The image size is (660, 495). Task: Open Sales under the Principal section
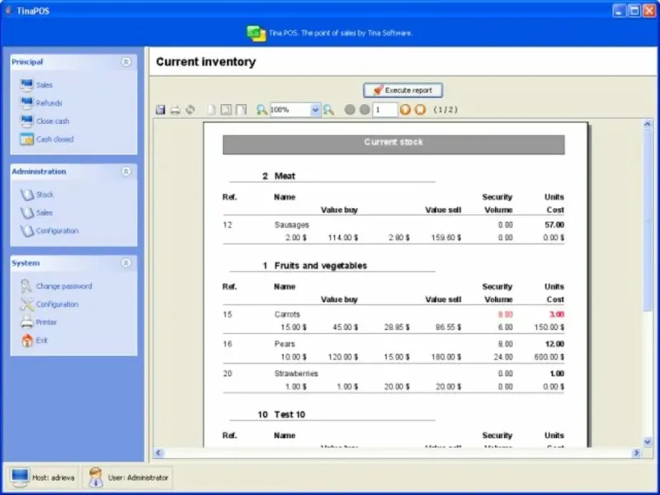(x=44, y=85)
